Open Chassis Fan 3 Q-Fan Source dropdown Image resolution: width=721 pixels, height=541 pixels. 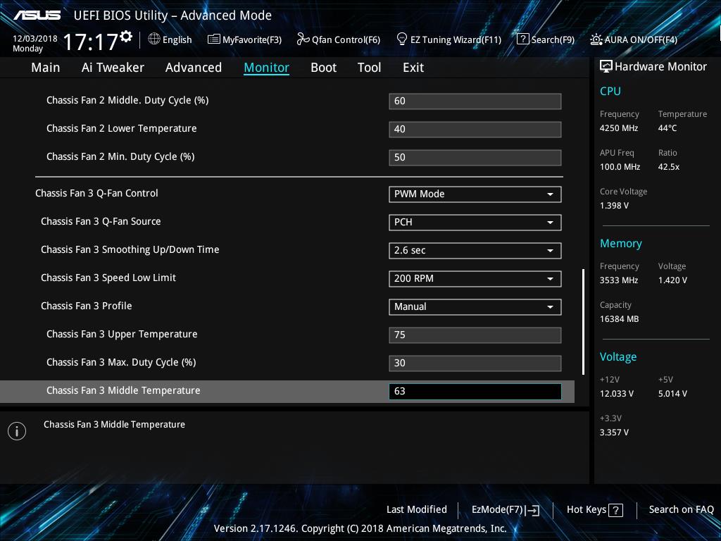coord(475,222)
